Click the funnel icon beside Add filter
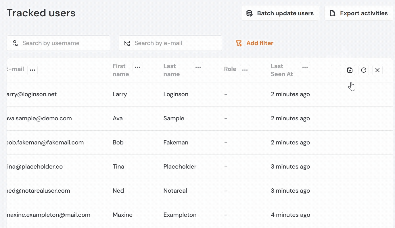Image resolution: width=395 pixels, height=228 pixels. [239, 43]
